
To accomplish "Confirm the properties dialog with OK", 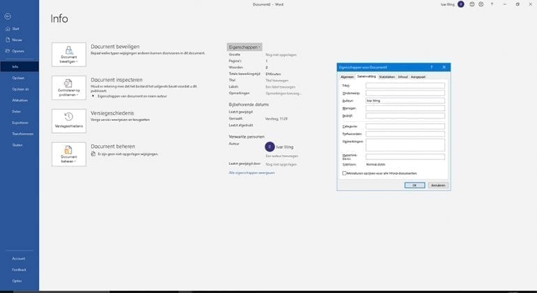I will pyautogui.click(x=414, y=185).
